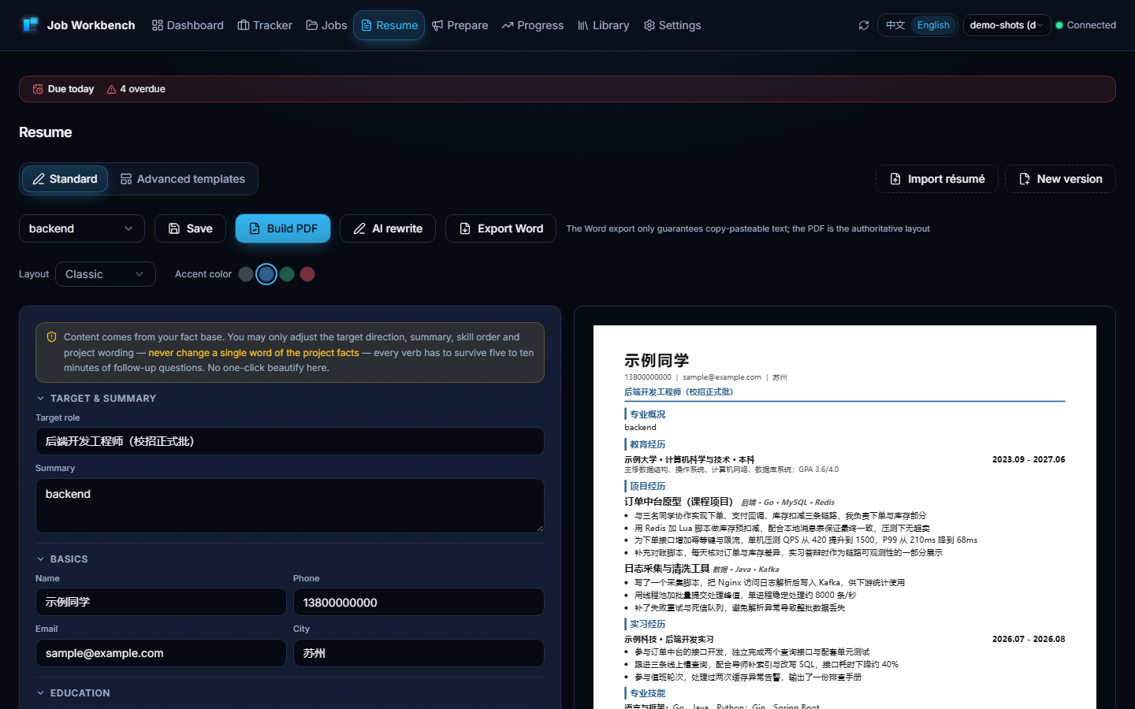Image resolution: width=1135 pixels, height=709 pixels.
Task: Click the resume PDF preview page
Action: (845, 517)
